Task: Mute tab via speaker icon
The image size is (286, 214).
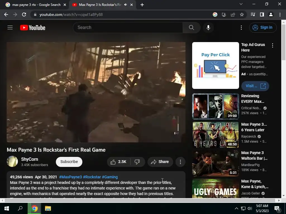Action: click(x=125, y=5)
